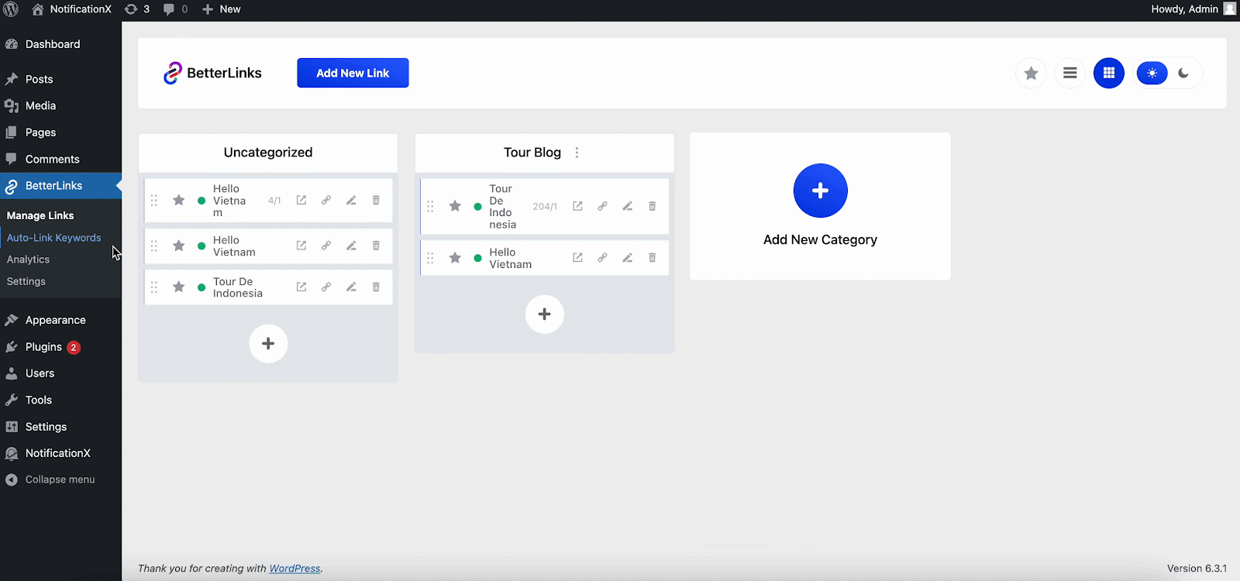Click the Add New Link button
Screen dimensions: 1240x581
(x=353, y=73)
